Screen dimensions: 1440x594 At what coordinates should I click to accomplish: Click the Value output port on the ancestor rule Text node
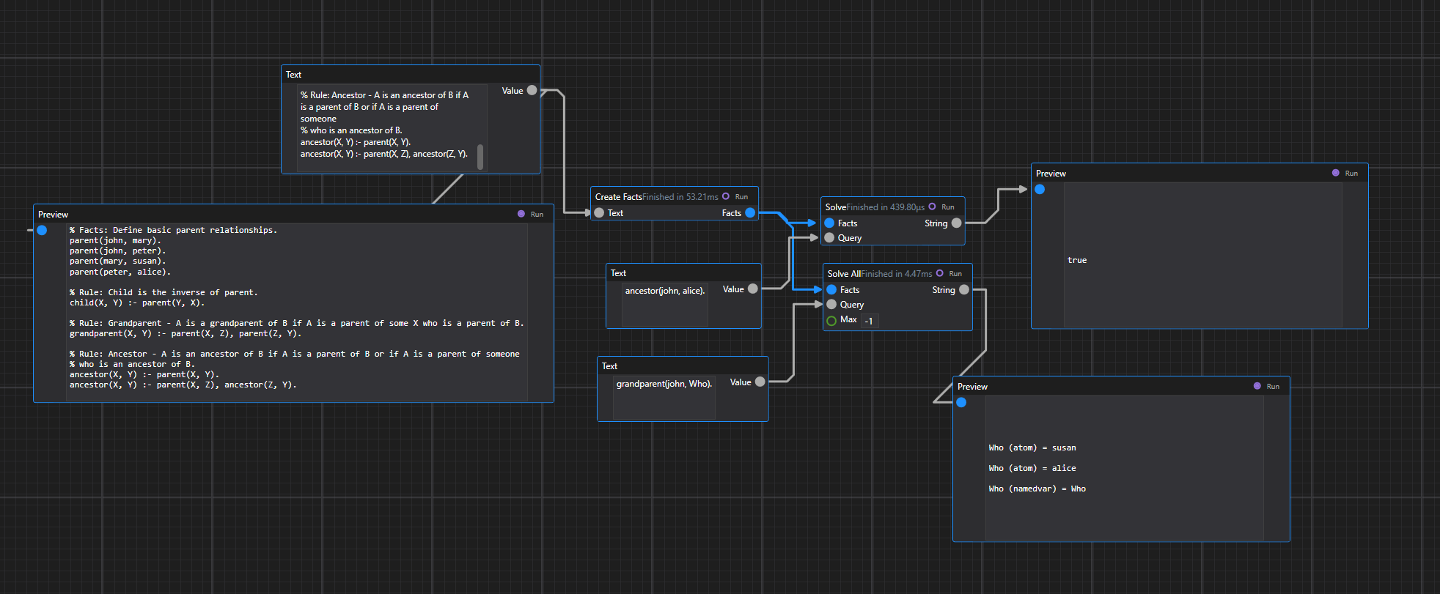tap(532, 91)
